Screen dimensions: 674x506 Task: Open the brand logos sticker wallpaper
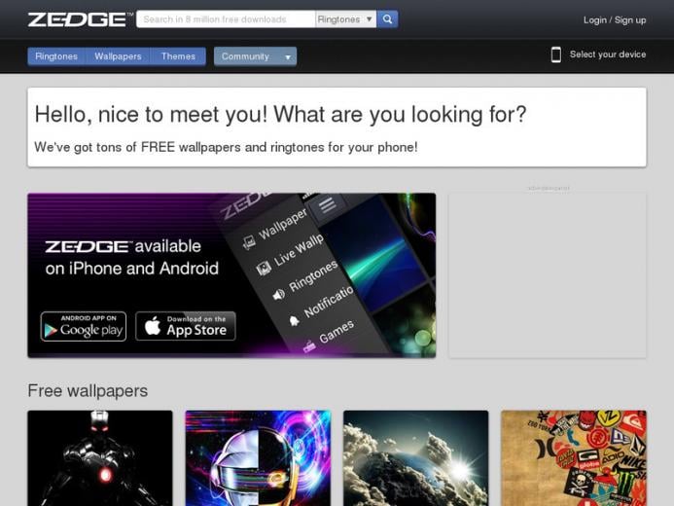[x=574, y=458]
